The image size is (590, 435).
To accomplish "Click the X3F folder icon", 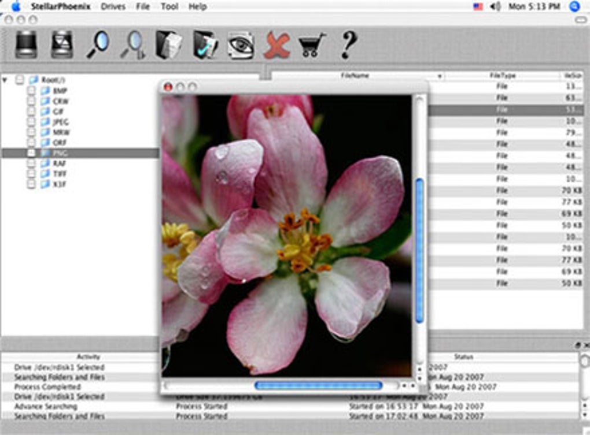I will pyautogui.click(x=45, y=184).
